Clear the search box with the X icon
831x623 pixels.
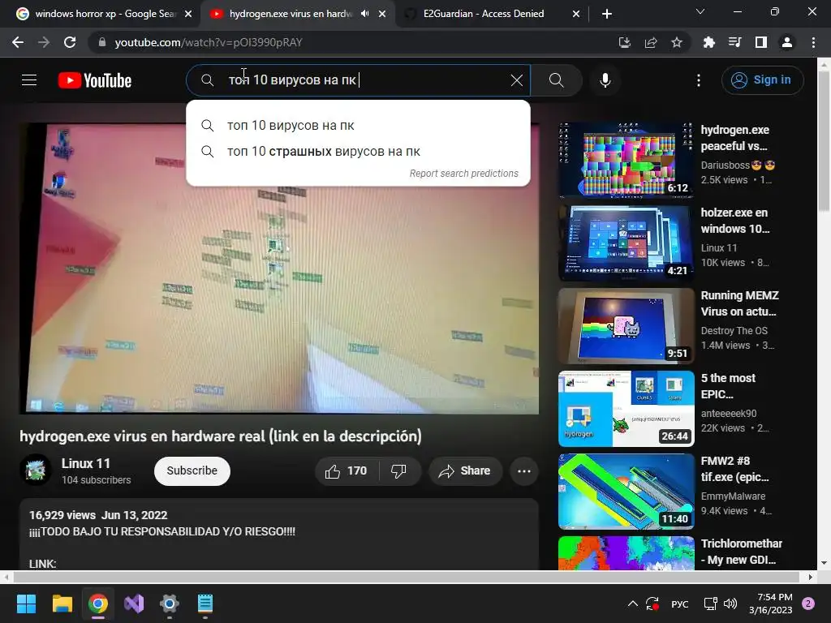[516, 80]
